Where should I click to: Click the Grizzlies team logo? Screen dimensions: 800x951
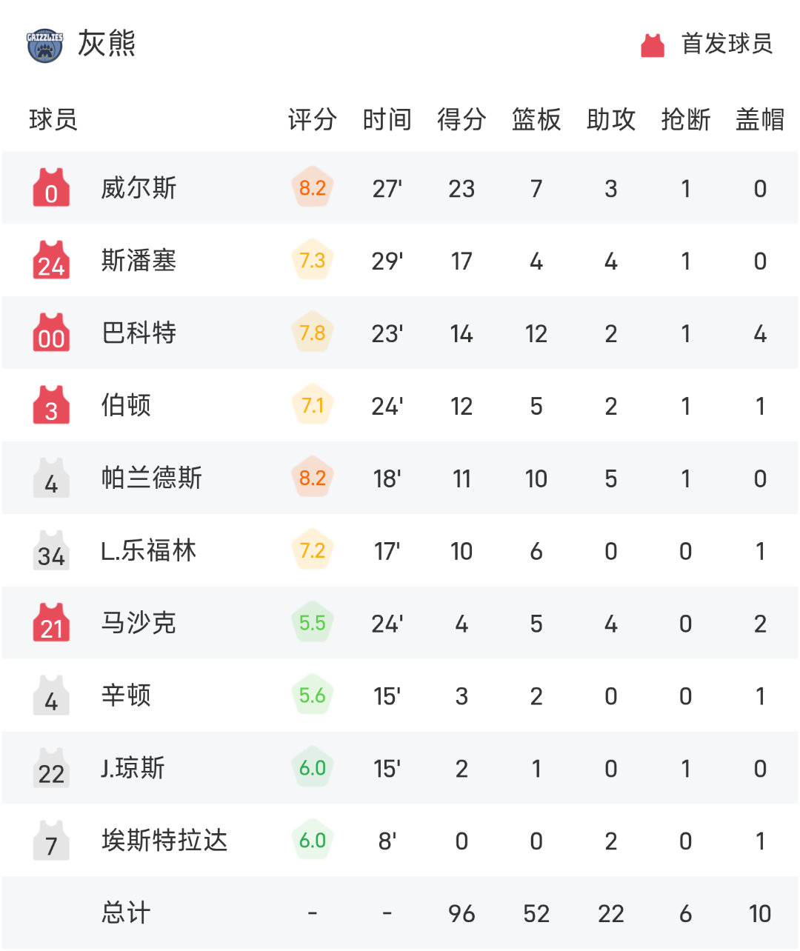pos(44,45)
